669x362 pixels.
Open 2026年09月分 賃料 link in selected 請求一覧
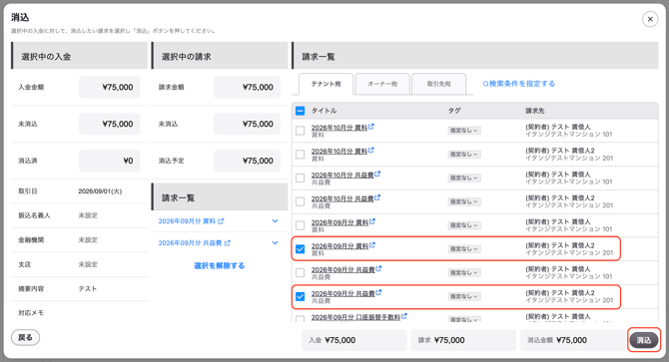tap(187, 221)
